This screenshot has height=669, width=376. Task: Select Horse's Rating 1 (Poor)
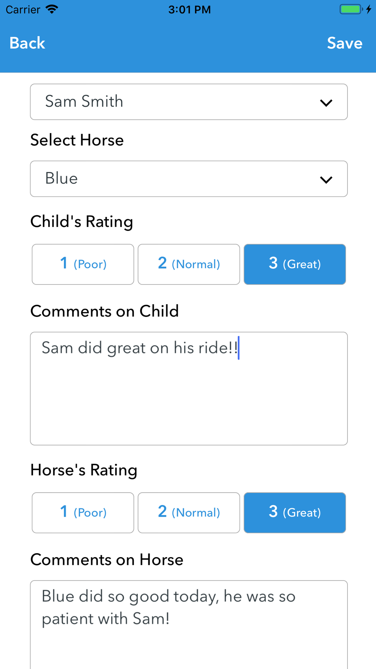click(x=83, y=512)
